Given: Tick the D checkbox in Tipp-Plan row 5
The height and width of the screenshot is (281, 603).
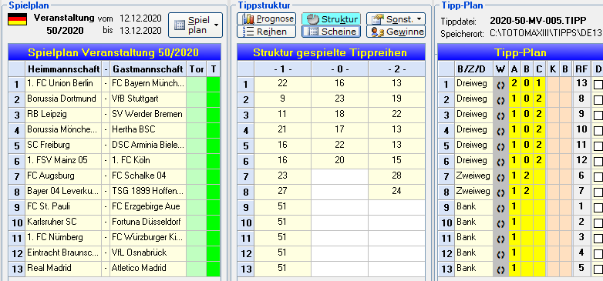Looking at the screenshot, I should coord(598,146).
